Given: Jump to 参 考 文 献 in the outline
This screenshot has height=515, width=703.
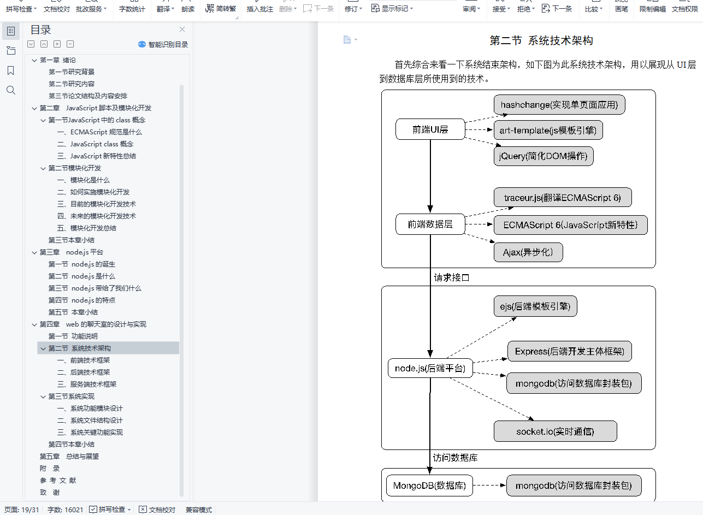Looking at the screenshot, I should point(58,481).
